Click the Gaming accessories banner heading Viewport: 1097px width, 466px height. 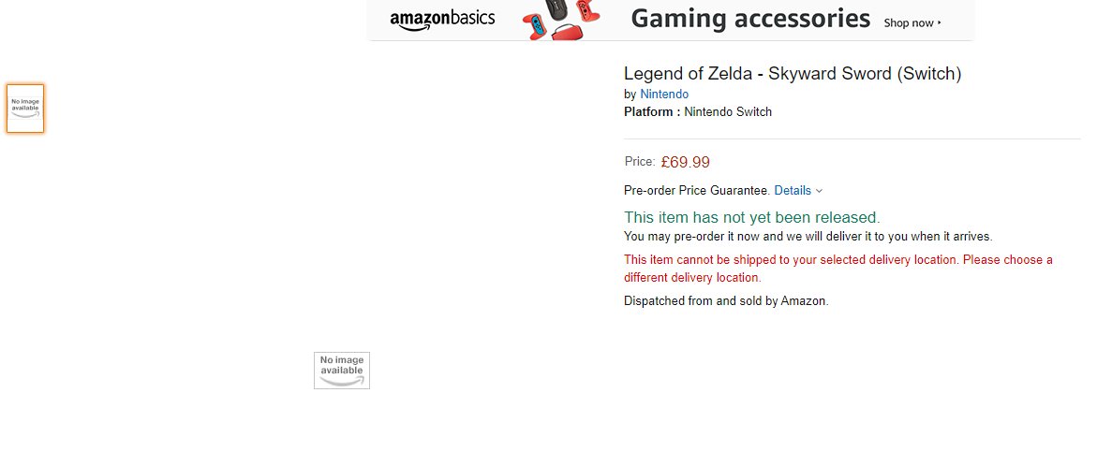pyautogui.click(x=750, y=19)
